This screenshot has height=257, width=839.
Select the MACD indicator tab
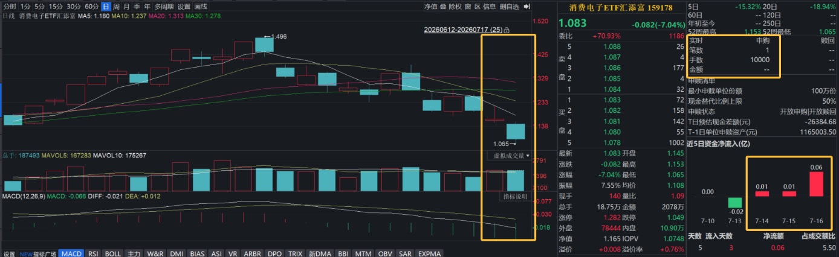click(x=72, y=253)
